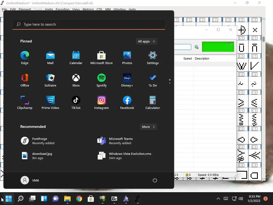Open the Hints menu in FontForge
Image resolution: width=273 pixels, height=205 pixels.
coord(49,9)
